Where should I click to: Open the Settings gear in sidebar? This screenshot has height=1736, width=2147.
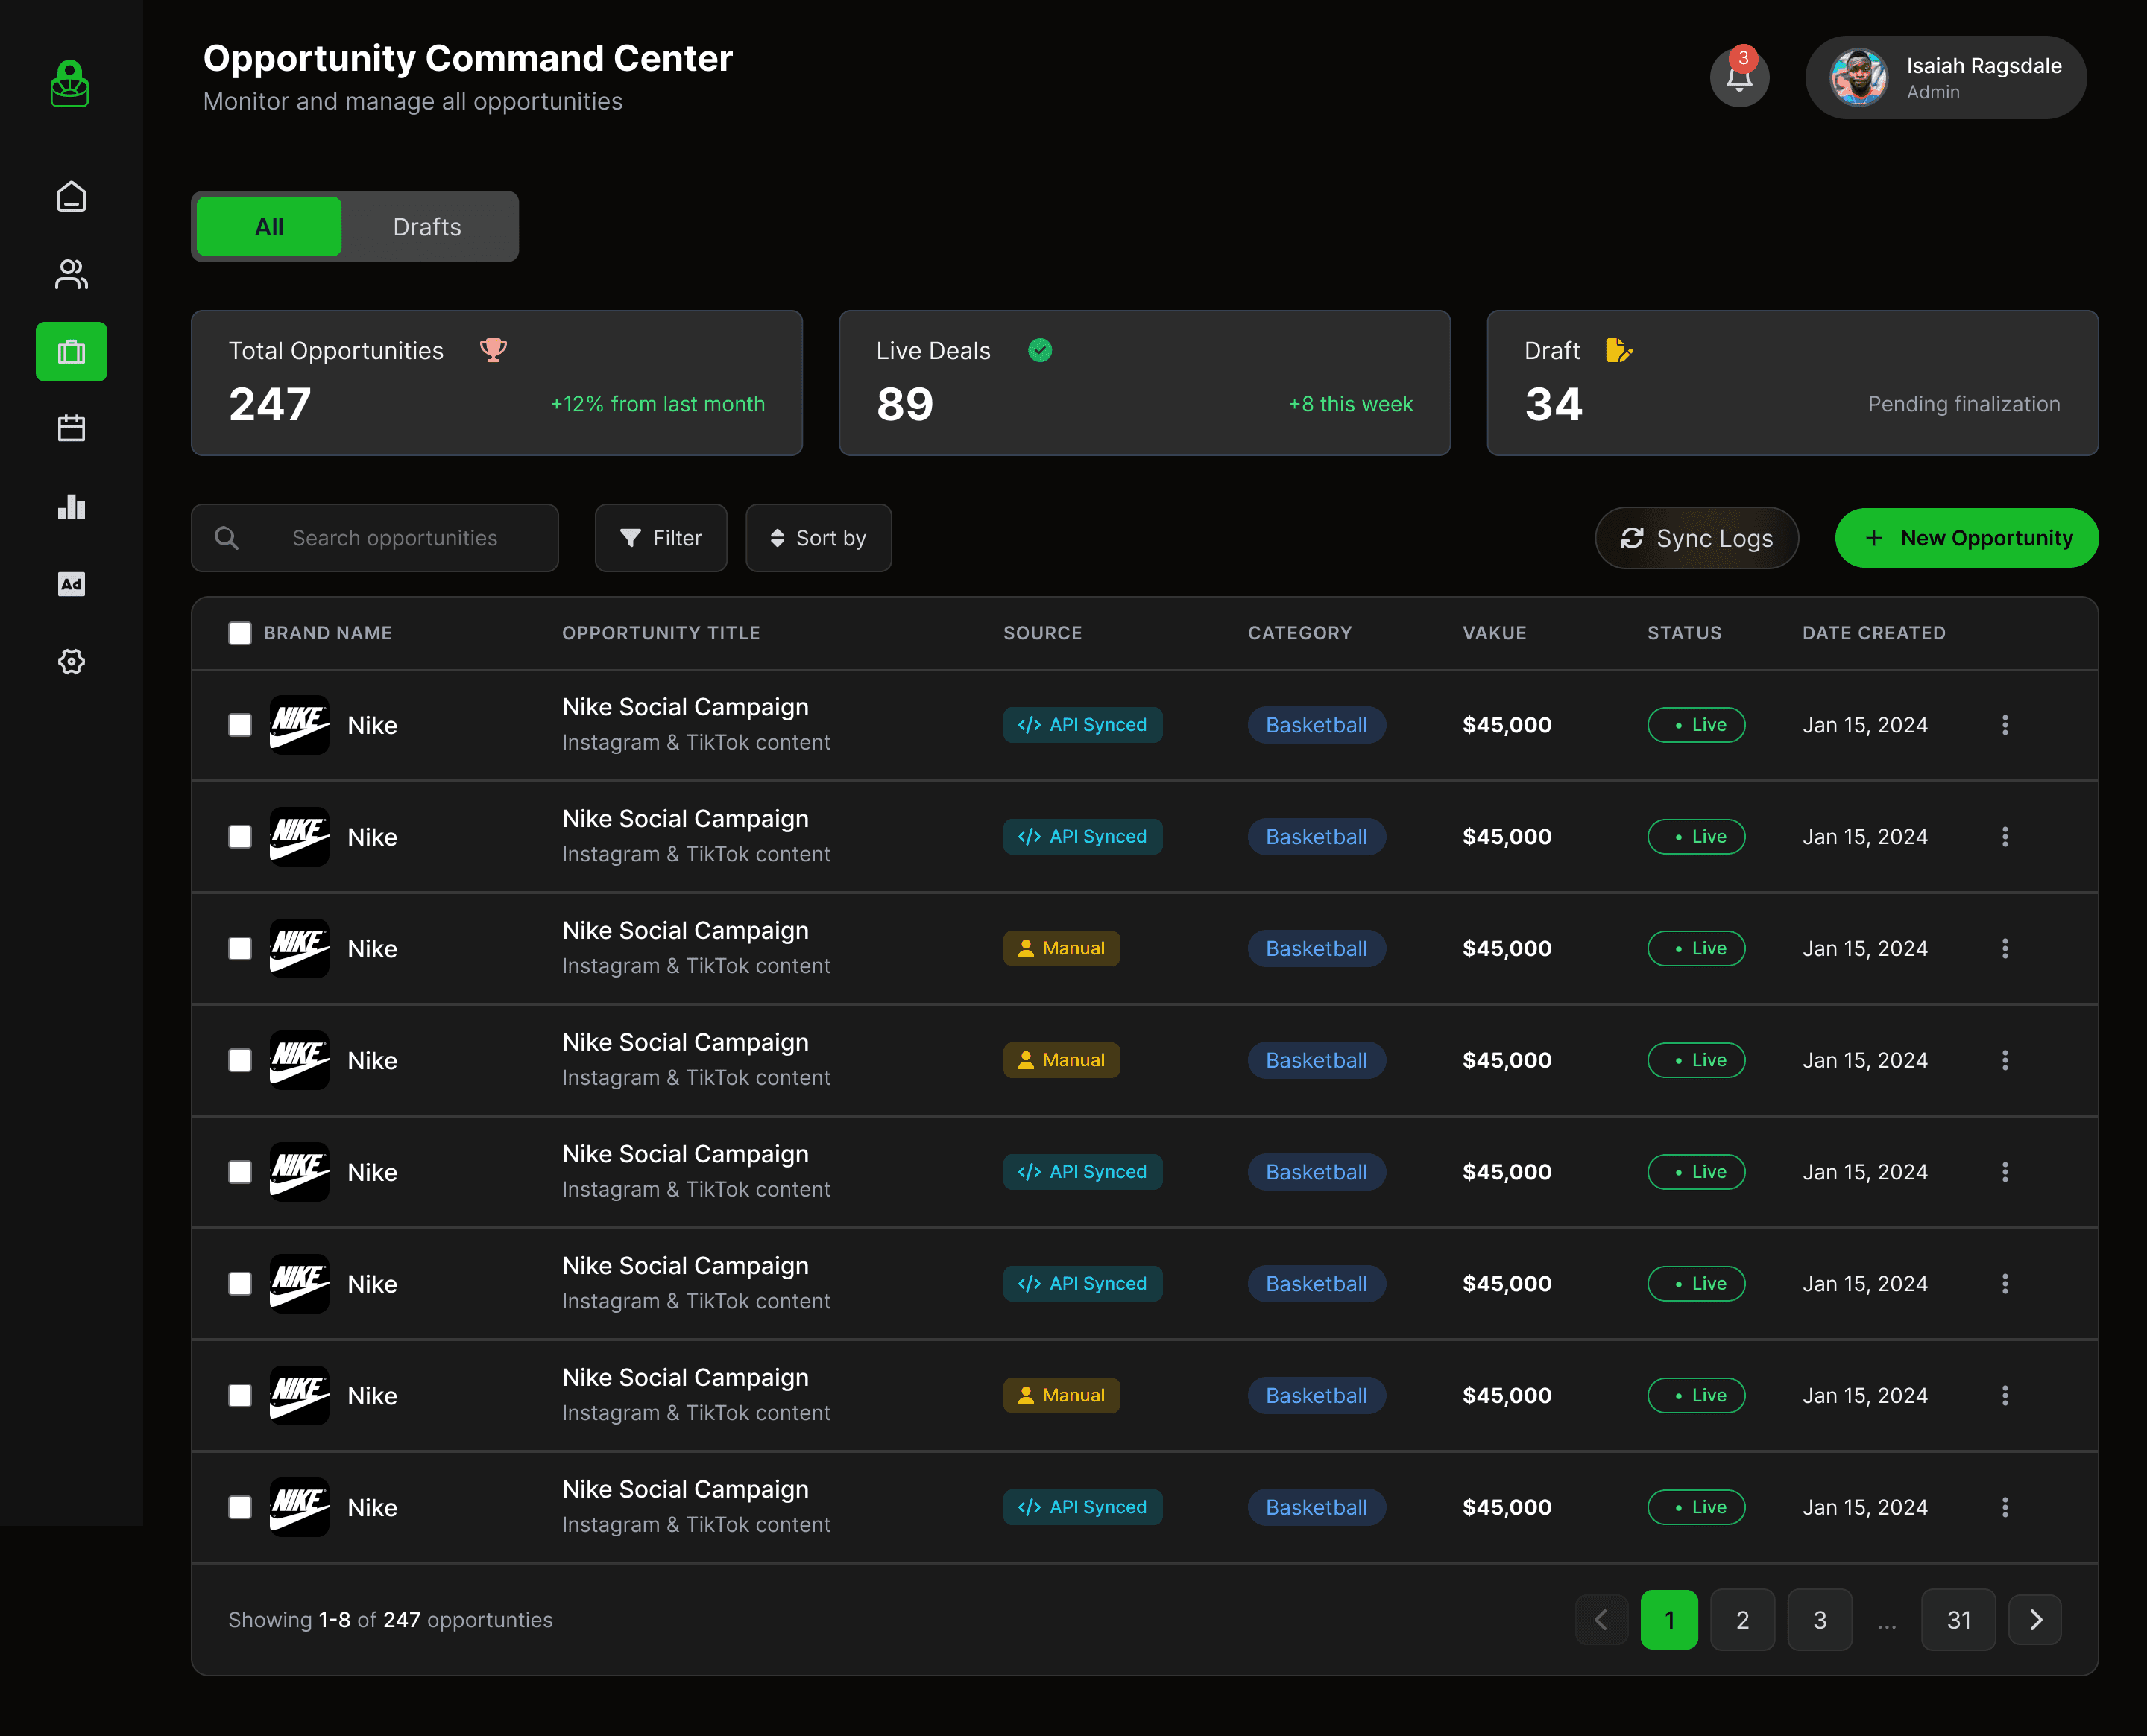[x=71, y=661]
